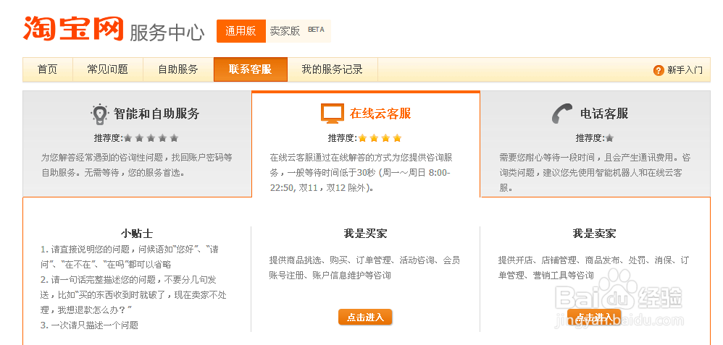Open the 常见问题 navigation tab
723x345 pixels.
108,69
